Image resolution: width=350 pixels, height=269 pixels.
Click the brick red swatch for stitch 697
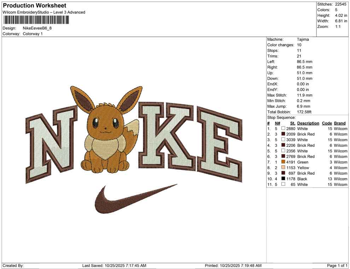pyautogui.click(x=283, y=173)
